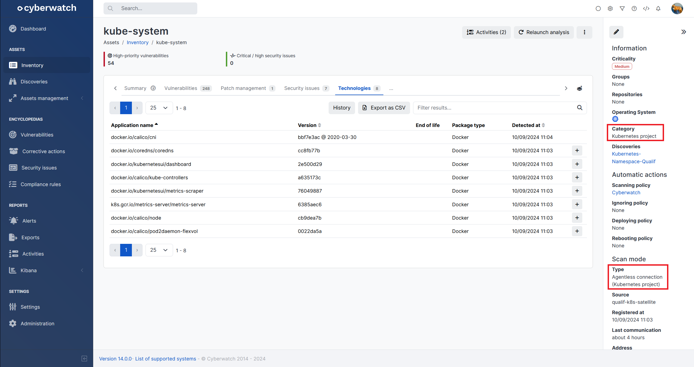Sort by the Application name column
694x367 pixels.
click(x=134, y=125)
